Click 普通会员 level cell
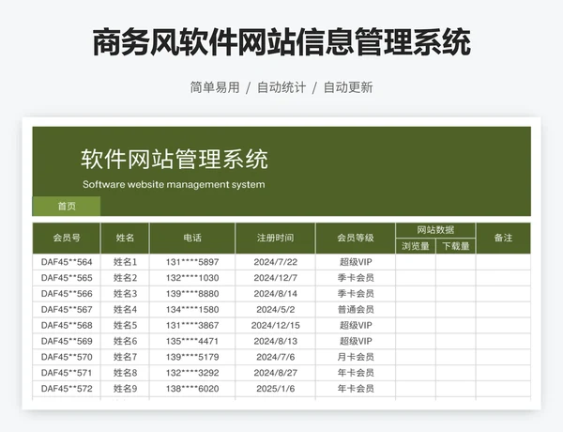This screenshot has height=432, width=563. [x=356, y=310]
